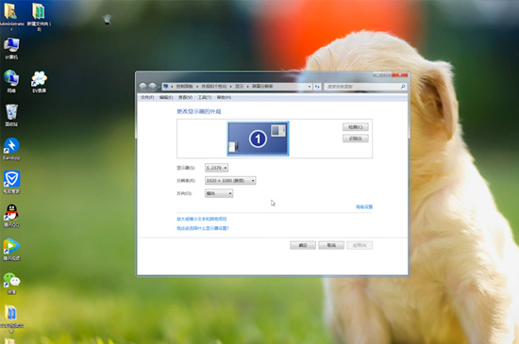Expand the display (显示器) dropdown
Screen dimensions: 519x344
pos(216,168)
